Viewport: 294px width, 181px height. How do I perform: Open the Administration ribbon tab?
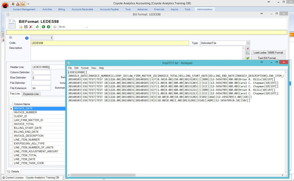[205, 9]
